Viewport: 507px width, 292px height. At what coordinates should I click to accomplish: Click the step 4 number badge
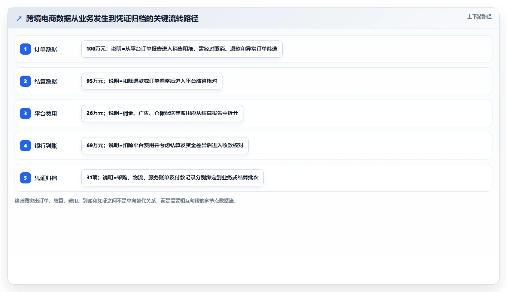pos(25,146)
